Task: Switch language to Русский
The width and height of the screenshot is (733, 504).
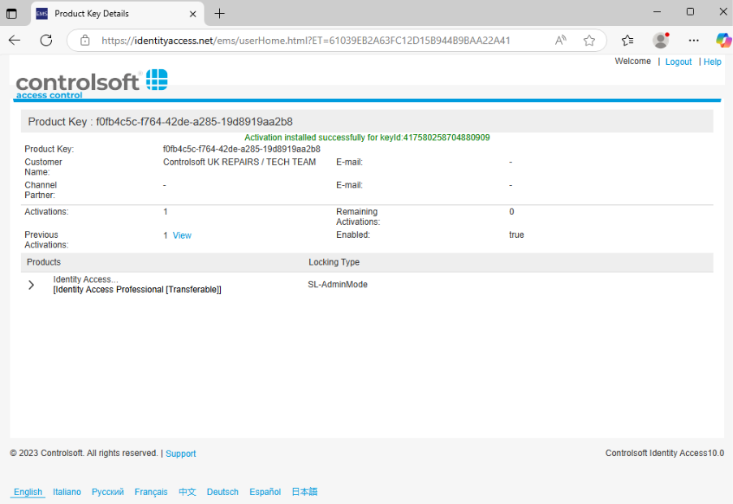Action: pyautogui.click(x=107, y=492)
